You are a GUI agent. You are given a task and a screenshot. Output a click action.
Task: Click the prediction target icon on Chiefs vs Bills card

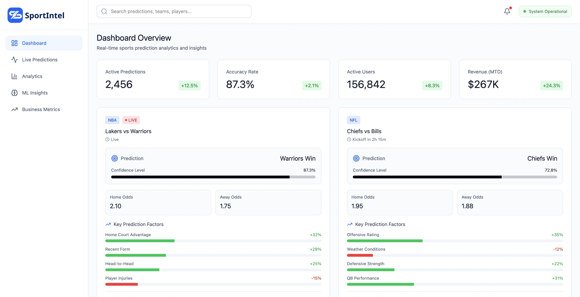click(x=356, y=158)
